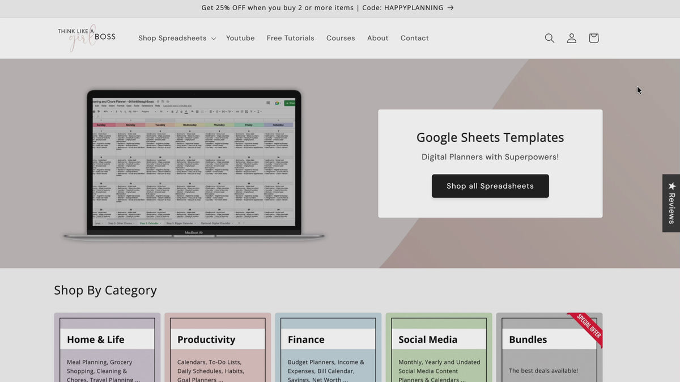Viewport: 680px width, 382px height.
Task: Open the search icon in header
Action: (x=549, y=38)
